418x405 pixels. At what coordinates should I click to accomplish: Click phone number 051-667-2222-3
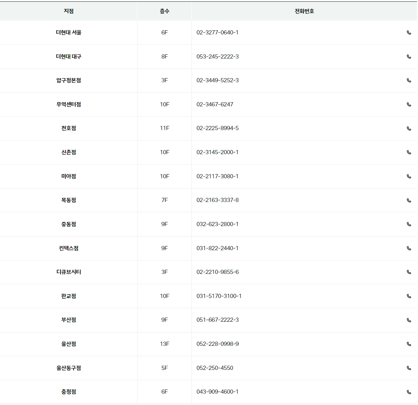[x=218, y=320]
